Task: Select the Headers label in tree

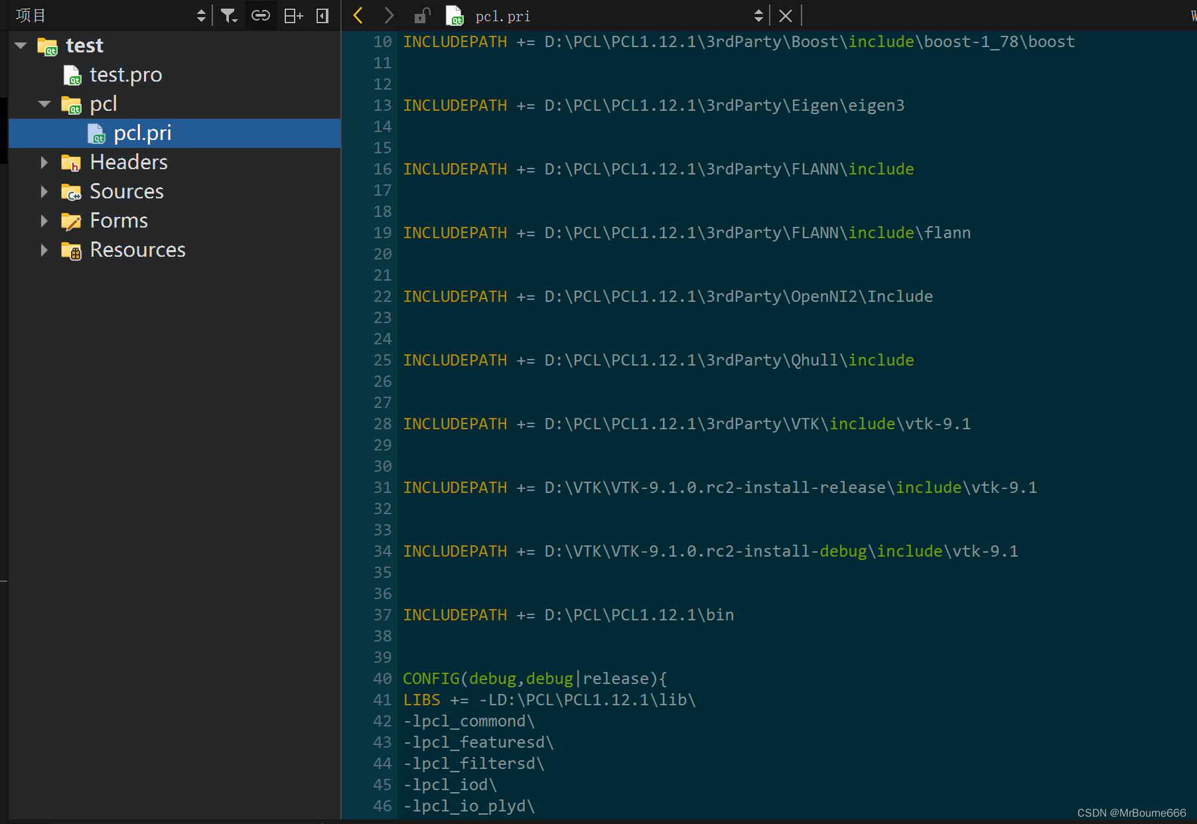Action: [129, 163]
